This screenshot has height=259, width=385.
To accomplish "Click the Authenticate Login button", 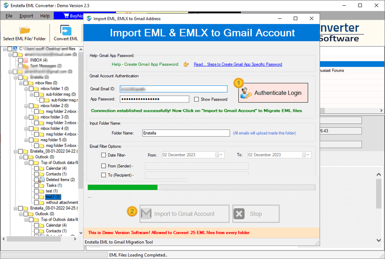I will (273, 93).
